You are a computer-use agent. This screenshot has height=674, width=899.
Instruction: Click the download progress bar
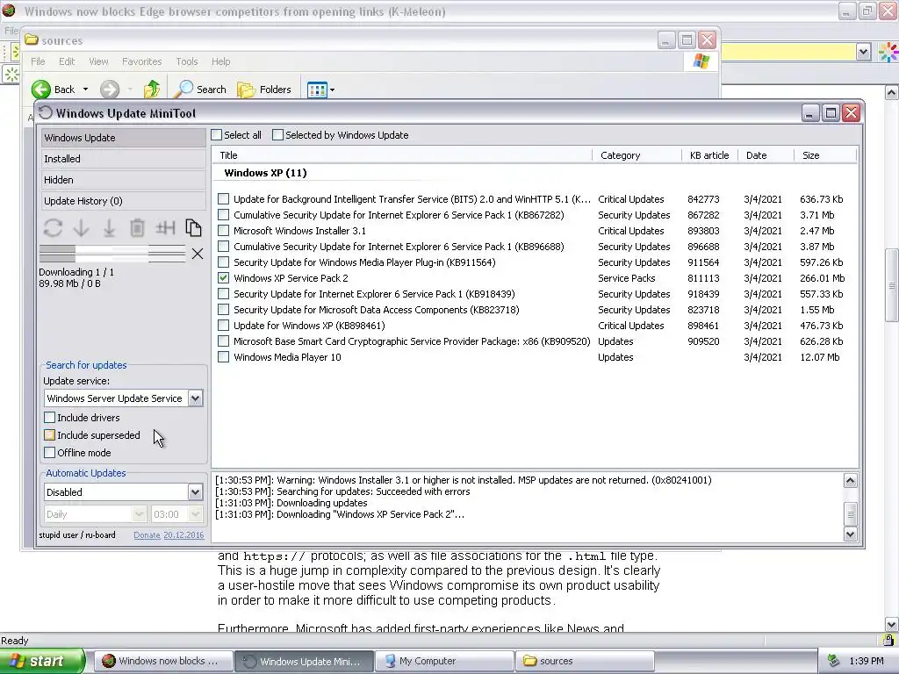[112, 254]
